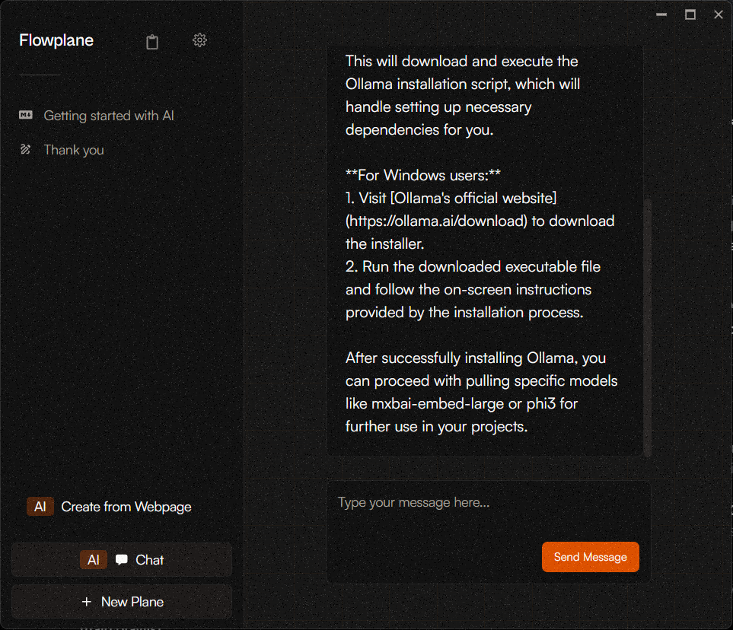The height and width of the screenshot is (630, 733).
Task: Click the clipboard icon beside Flowplane title
Action: click(x=152, y=42)
